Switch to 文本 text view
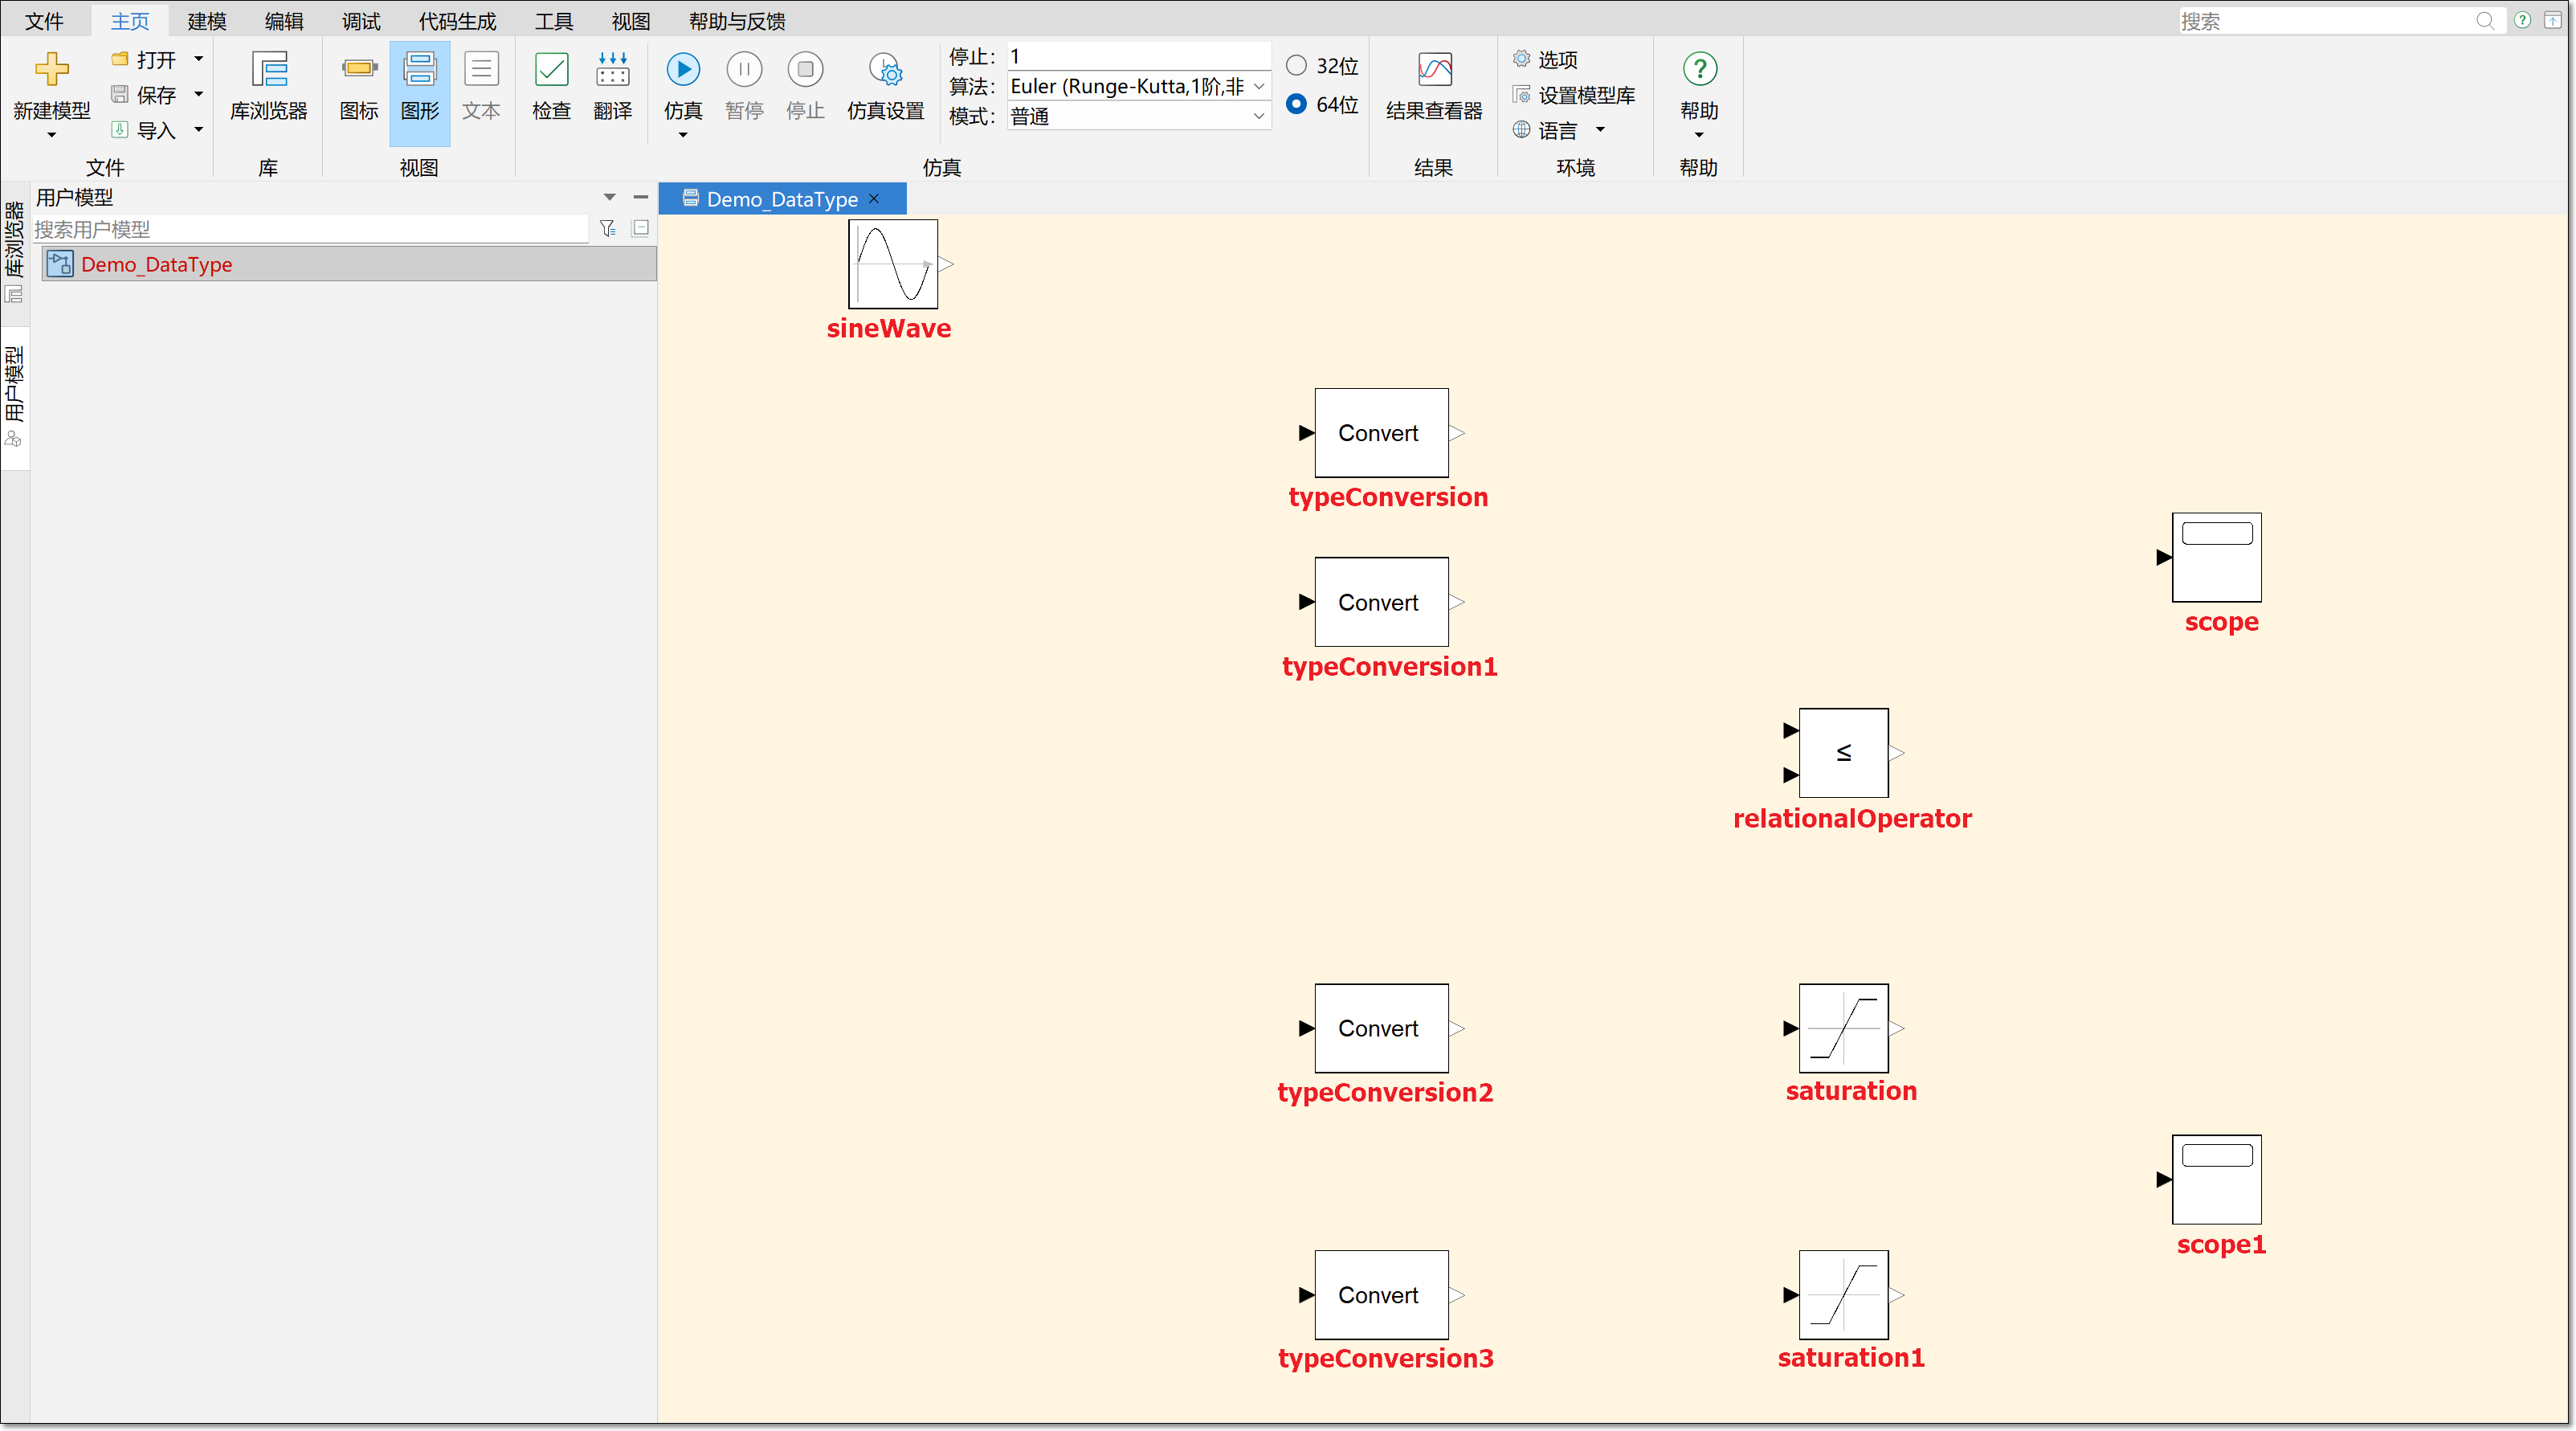This screenshot has height=1431, width=2576. (481, 86)
